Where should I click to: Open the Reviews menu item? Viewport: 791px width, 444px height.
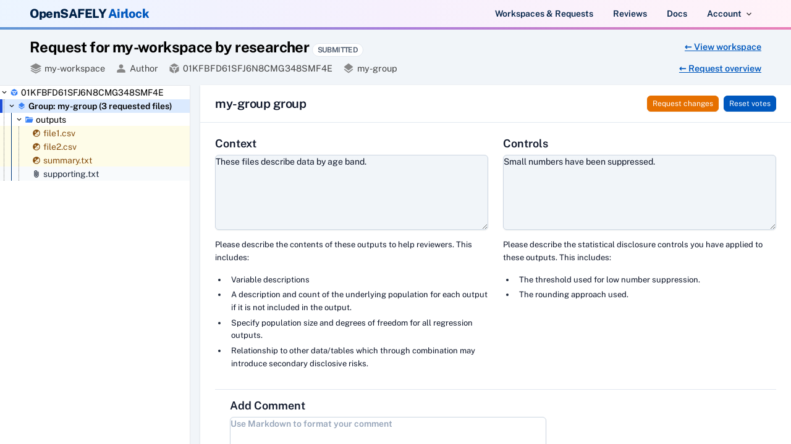coord(630,13)
